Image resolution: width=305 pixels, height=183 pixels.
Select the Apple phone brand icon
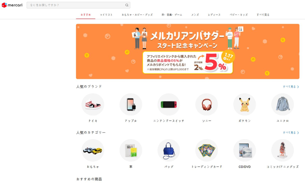tap(131, 105)
